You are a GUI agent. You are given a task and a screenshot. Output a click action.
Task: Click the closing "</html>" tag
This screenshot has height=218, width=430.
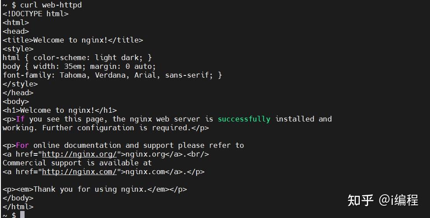click(18, 207)
